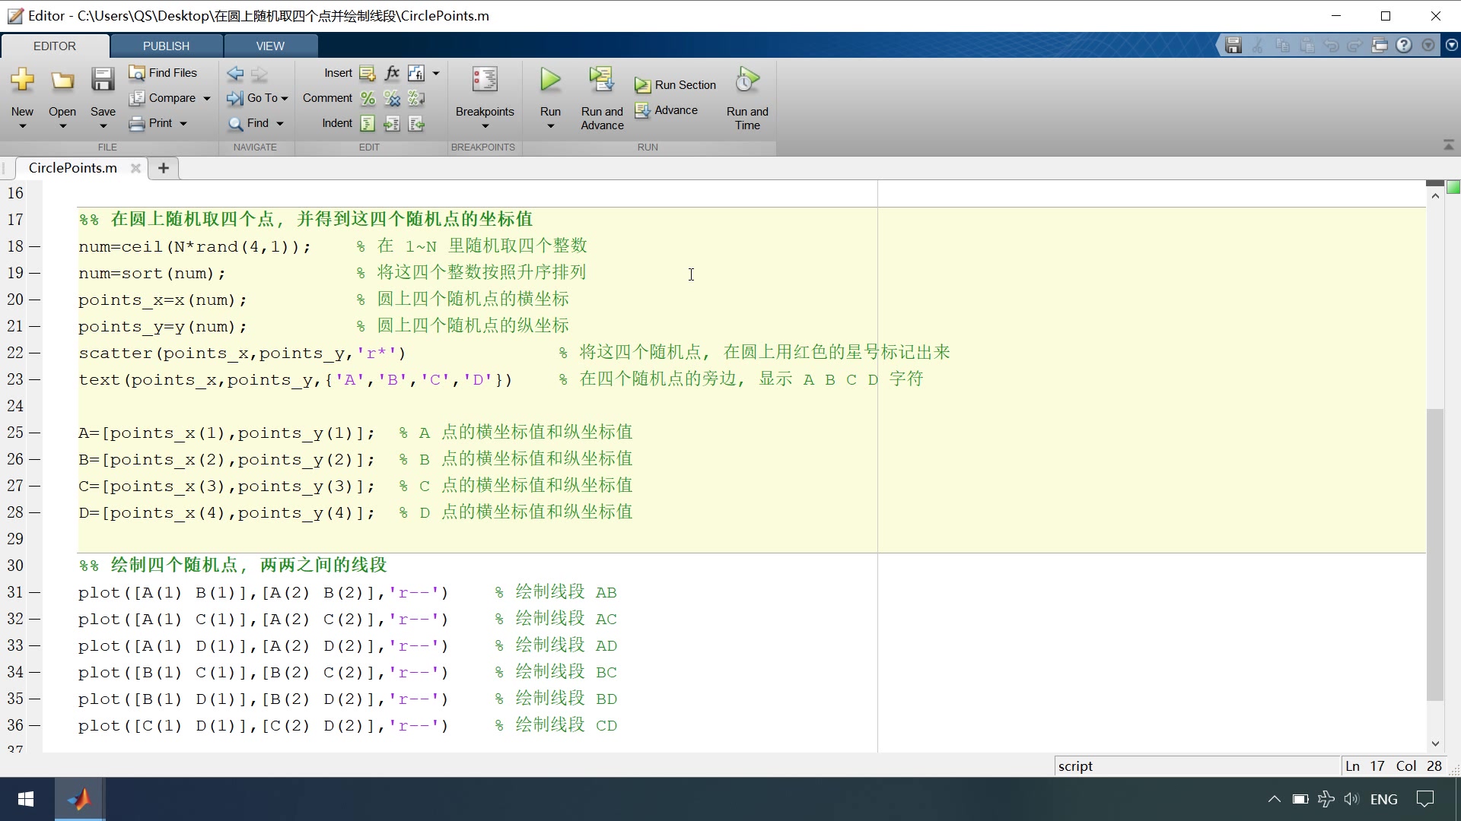The width and height of the screenshot is (1461, 821).
Task: Open Help via question mark icon
Action: click(1404, 46)
